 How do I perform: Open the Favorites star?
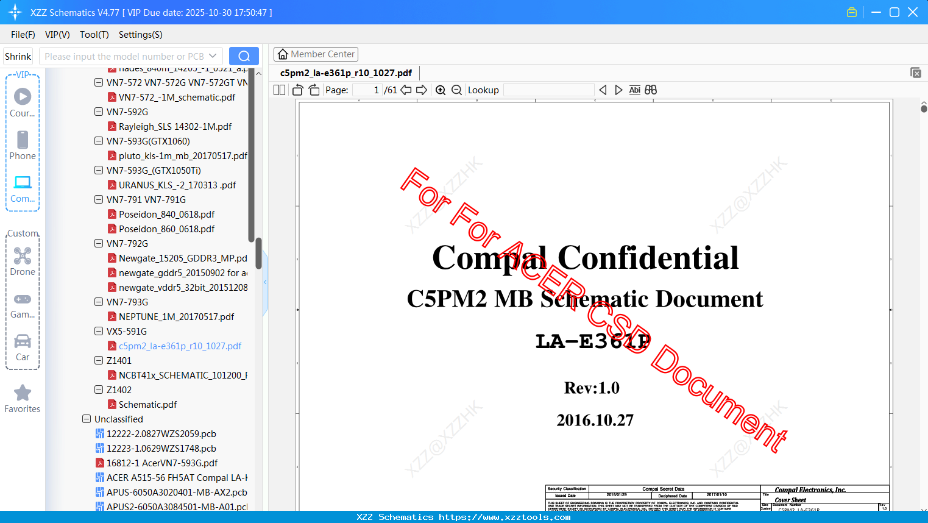tap(23, 399)
